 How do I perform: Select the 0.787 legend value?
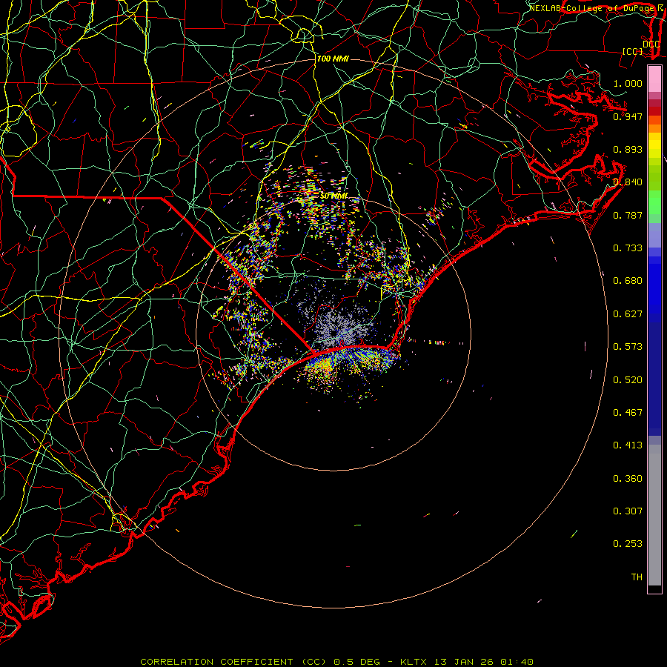(628, 215)
